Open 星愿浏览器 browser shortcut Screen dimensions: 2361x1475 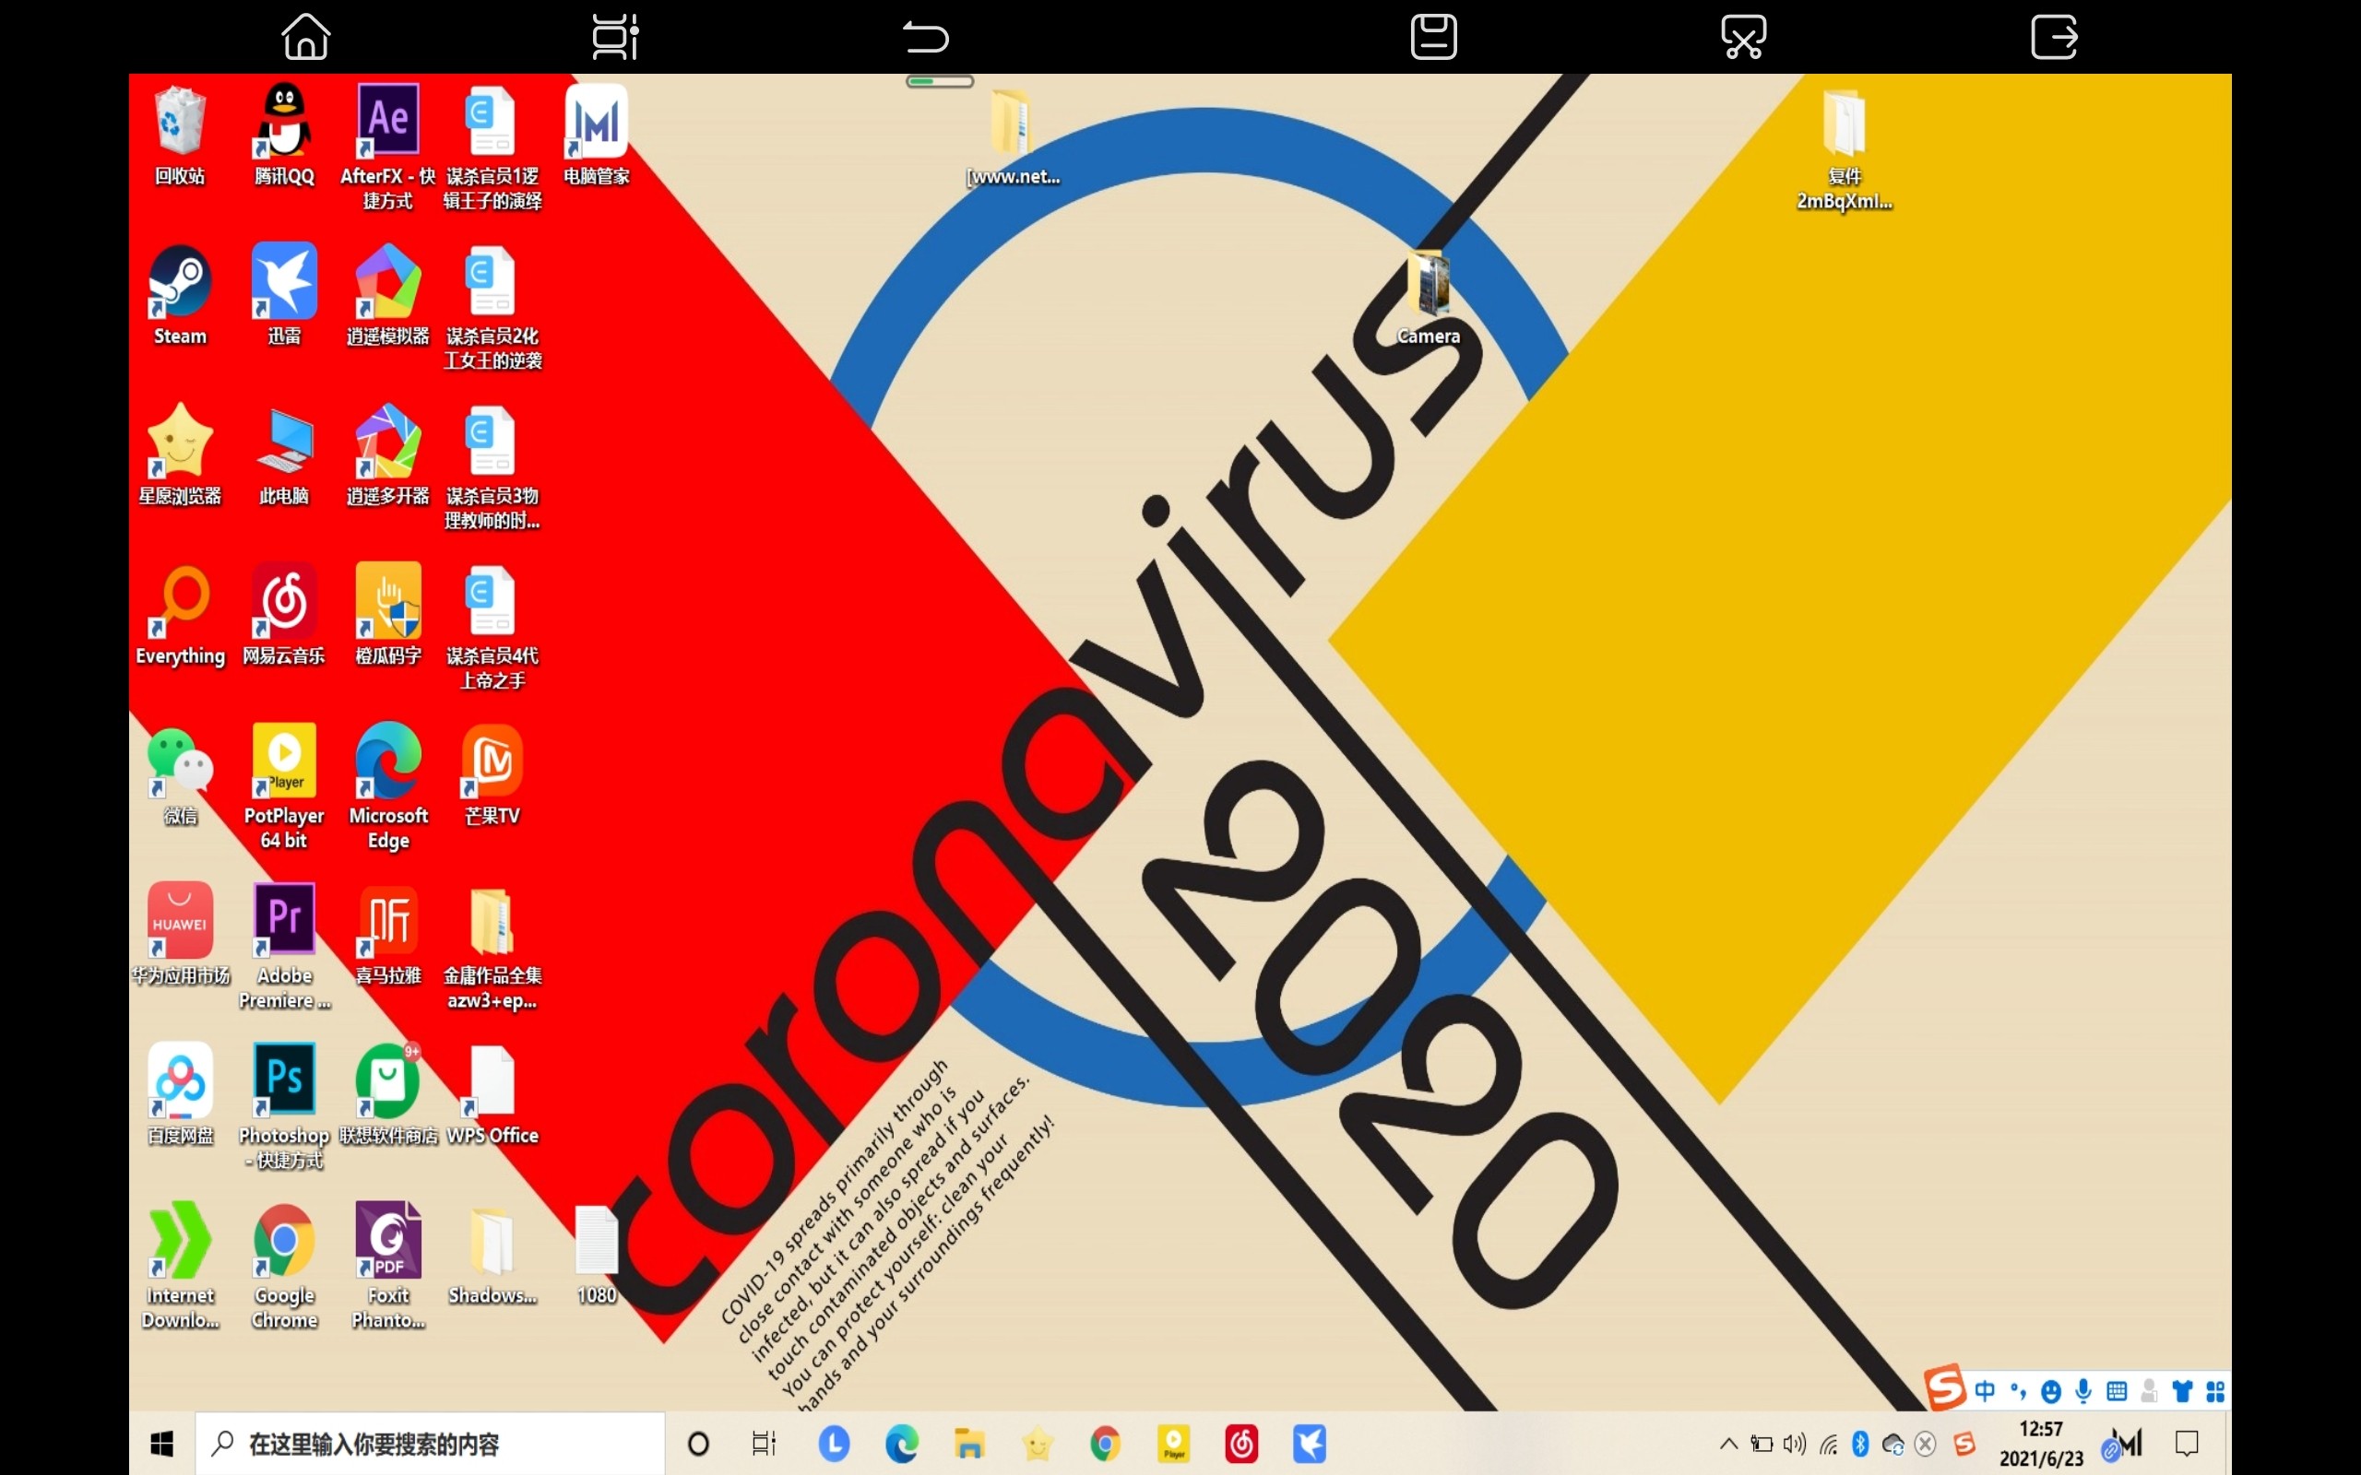tap(180, 441)
